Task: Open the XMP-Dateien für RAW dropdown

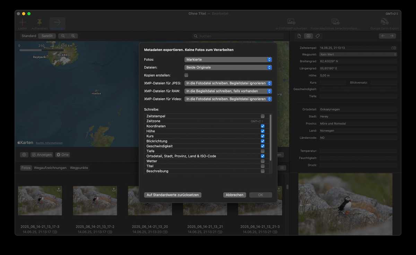Action: pos(228,91)
